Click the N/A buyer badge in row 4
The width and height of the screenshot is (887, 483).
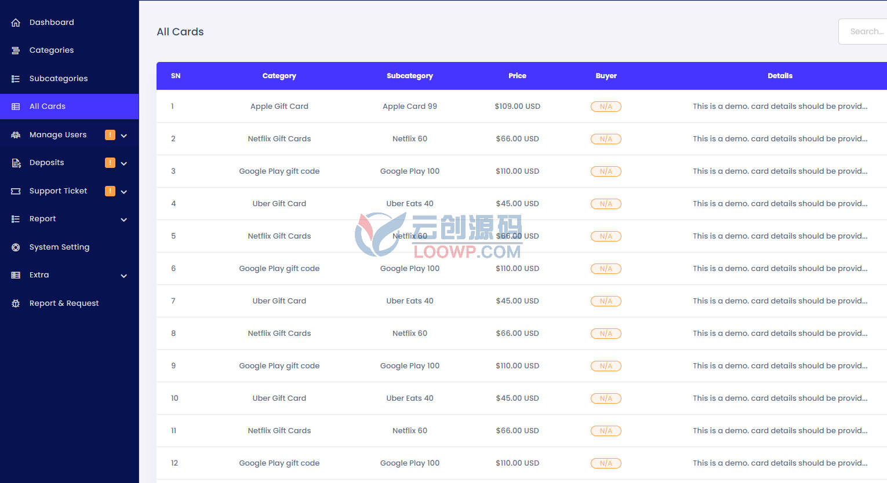tap(606, 204)
